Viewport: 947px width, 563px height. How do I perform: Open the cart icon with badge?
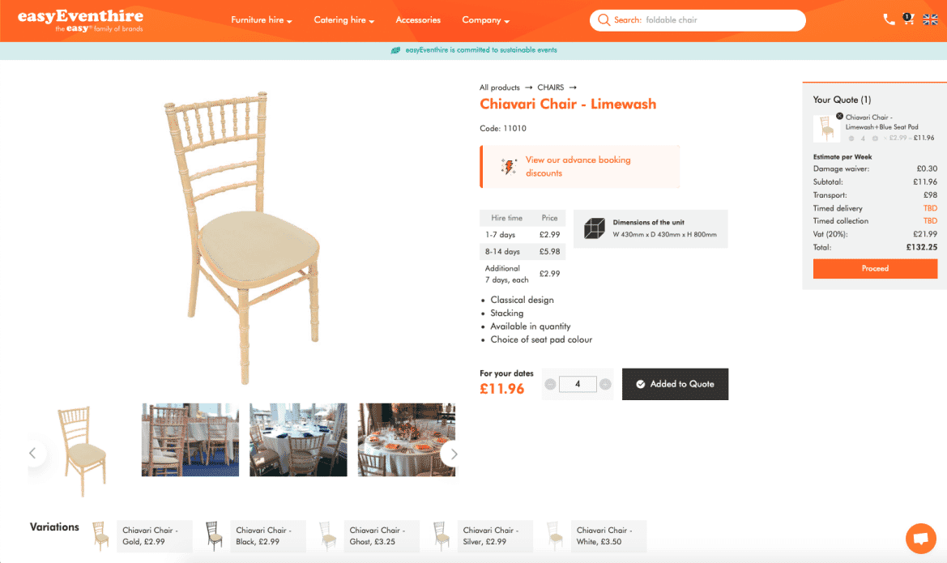pos(908,19)
